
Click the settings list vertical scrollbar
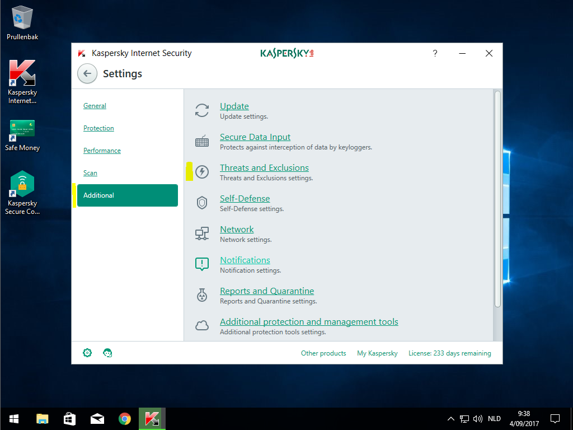pyautogui.click(x=497, y=199)
